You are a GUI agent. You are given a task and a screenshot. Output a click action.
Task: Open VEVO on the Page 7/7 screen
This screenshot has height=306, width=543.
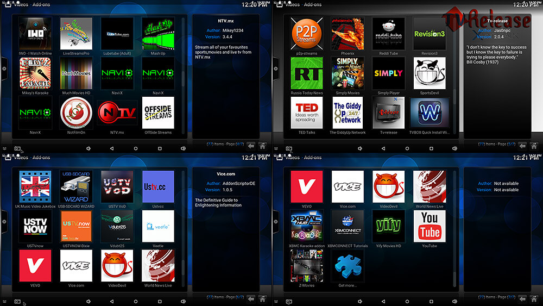tap(306, 187)
